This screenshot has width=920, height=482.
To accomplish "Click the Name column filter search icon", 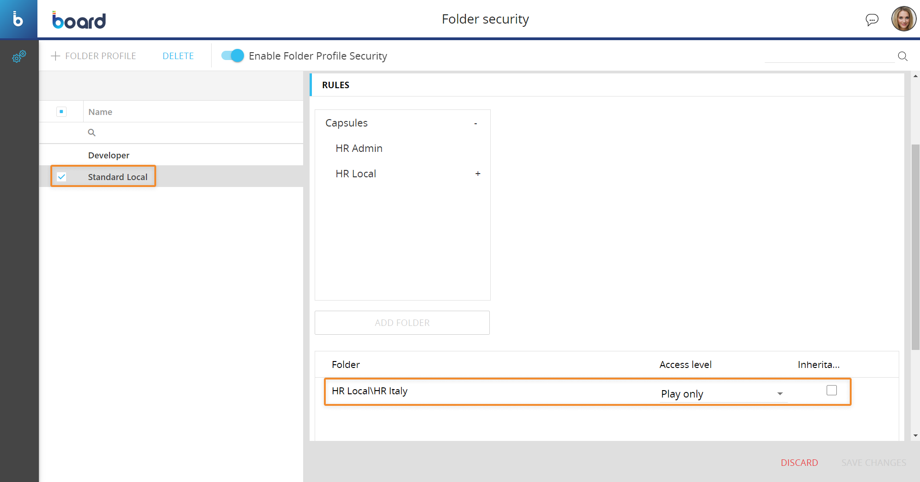I will coord(92,133).
